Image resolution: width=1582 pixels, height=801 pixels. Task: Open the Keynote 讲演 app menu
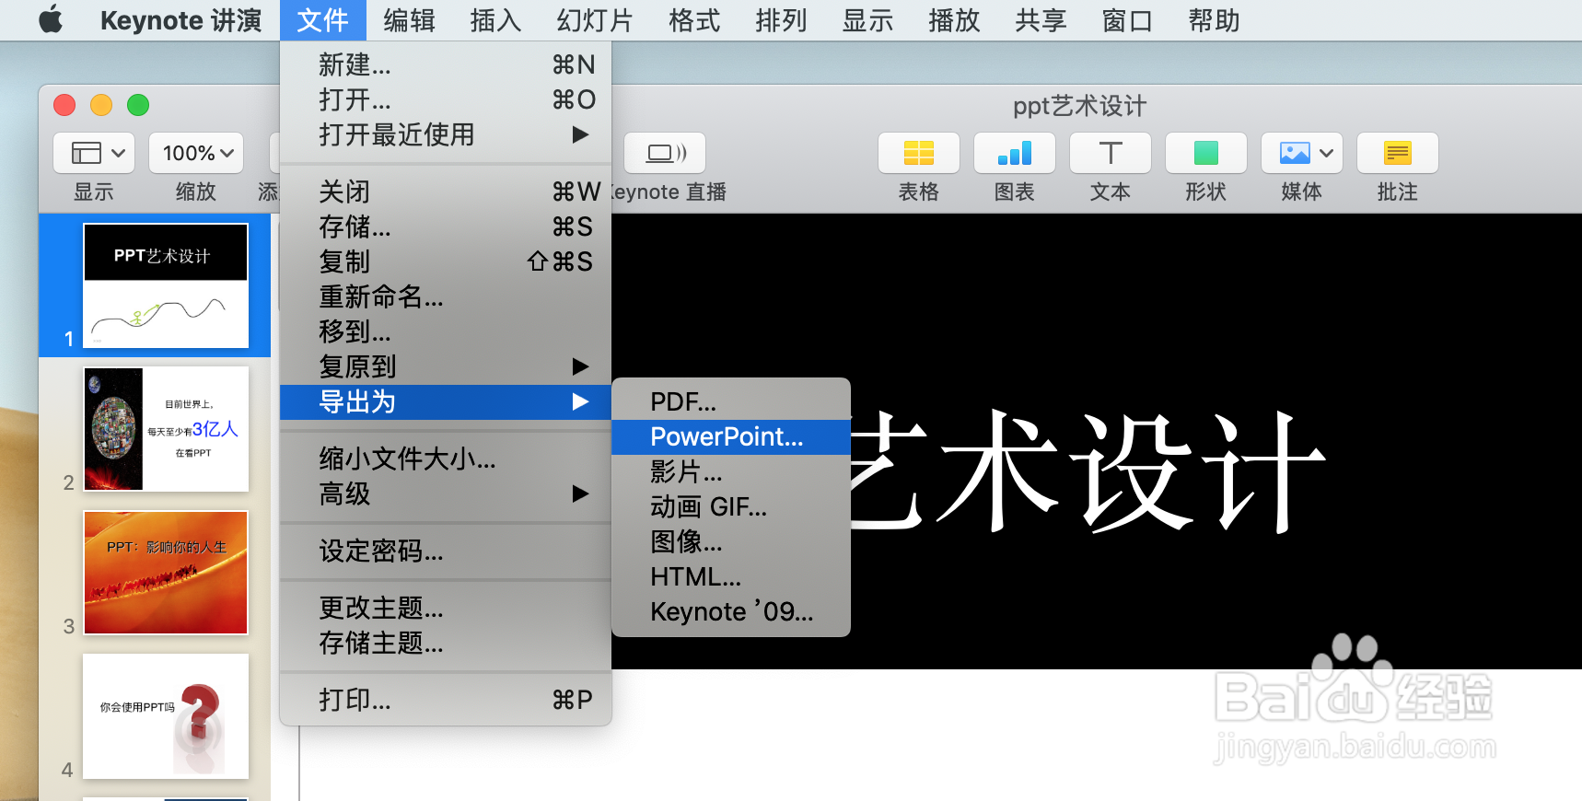[x=180, y=20]
